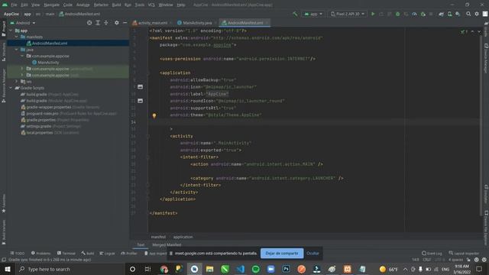Click the Search Everywhere magnifier icon
This screenshot has width=489, height=275.
468,14
